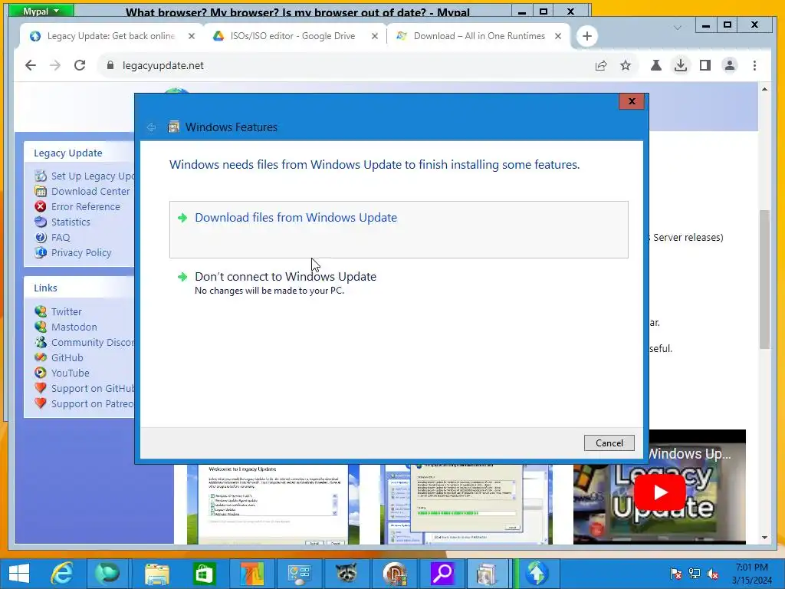View site security lock info
The image size is (785, 589).
(x=110, y=65)
